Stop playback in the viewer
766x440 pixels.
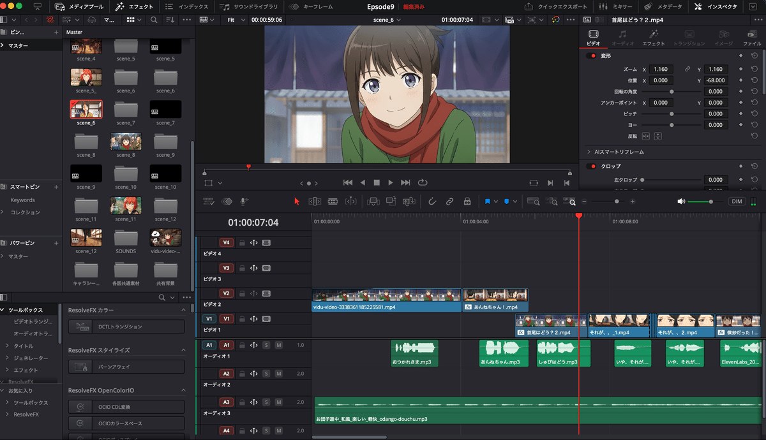click(377, 182)
